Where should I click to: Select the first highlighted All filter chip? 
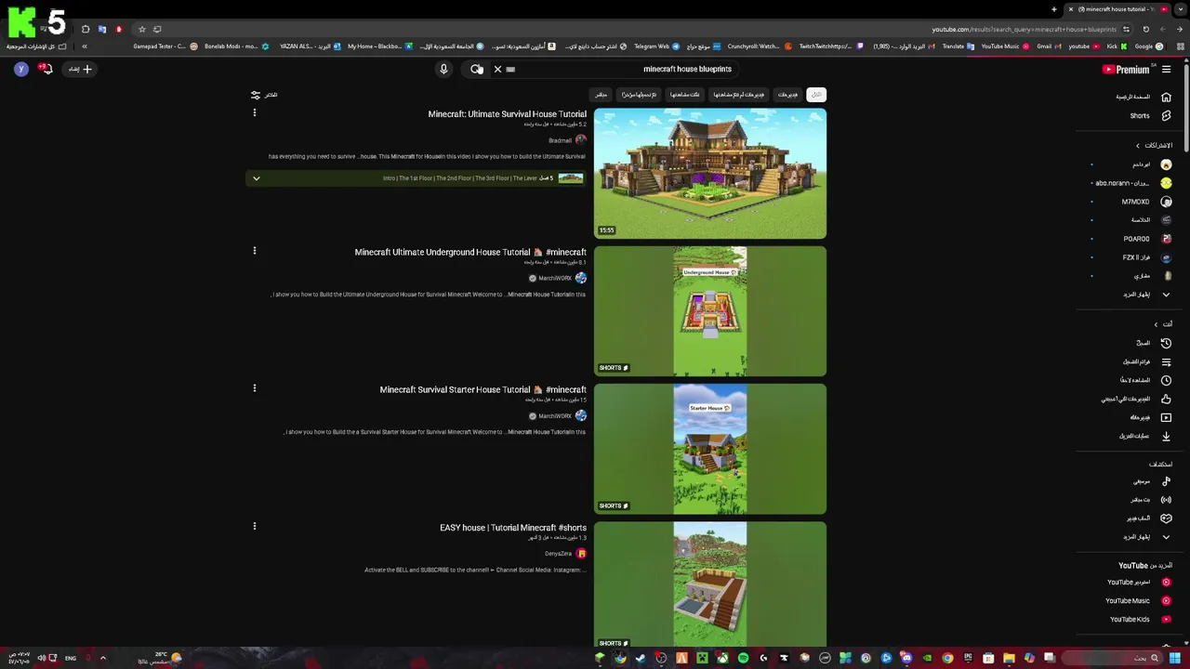(816, 95)
